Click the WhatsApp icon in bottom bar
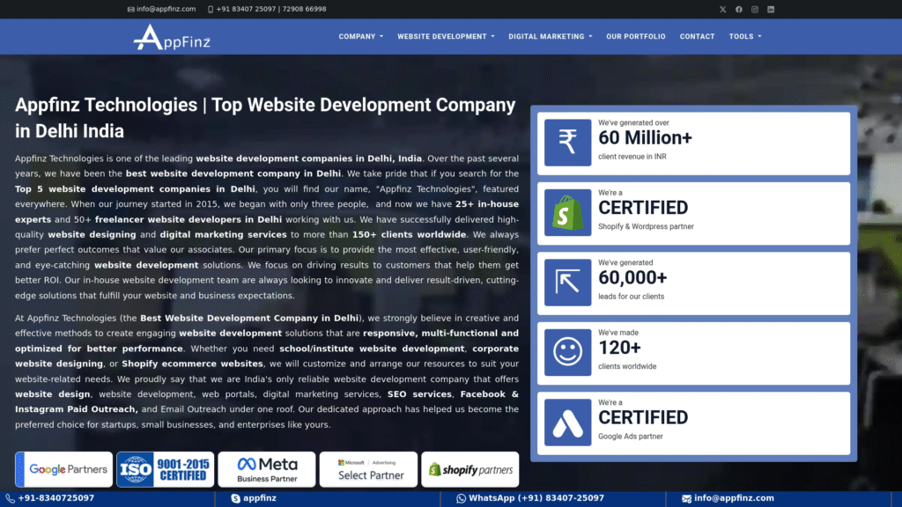 [461, 498]
